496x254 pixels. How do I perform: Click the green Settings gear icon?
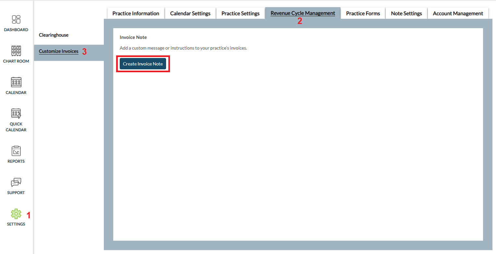(16, 214)
